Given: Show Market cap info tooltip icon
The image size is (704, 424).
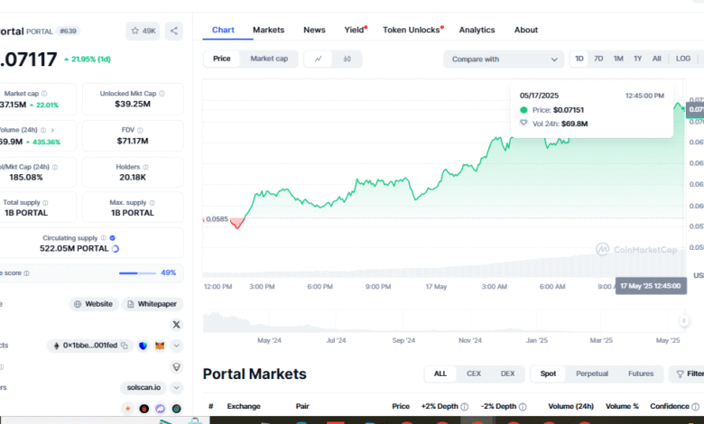Looking at the screenshot, I should [x=44, y=93].
